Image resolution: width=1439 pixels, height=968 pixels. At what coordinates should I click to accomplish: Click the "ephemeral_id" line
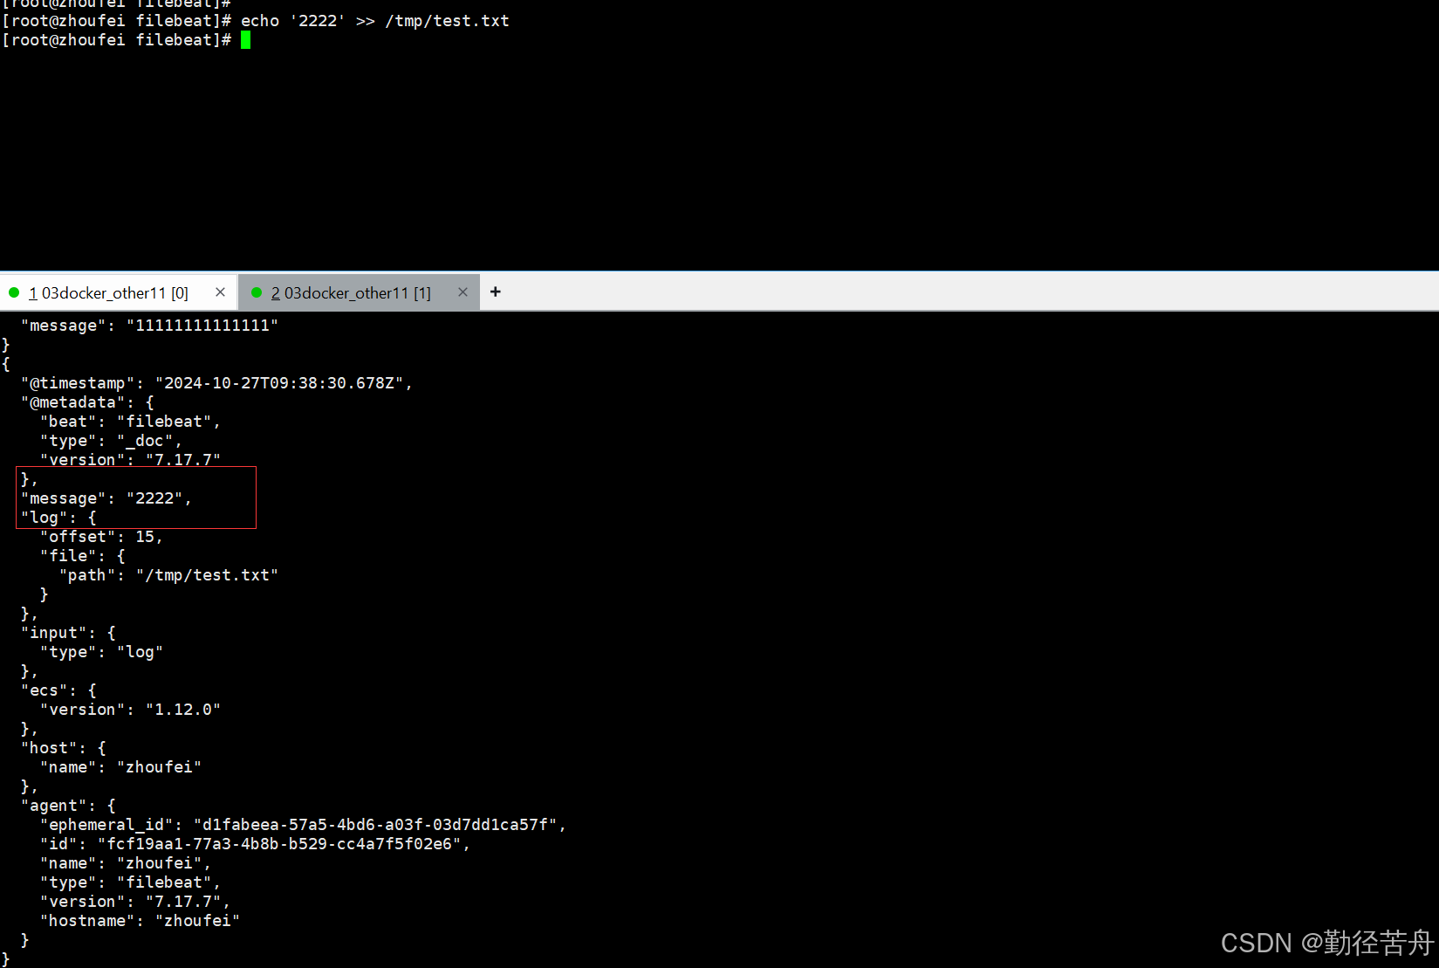click(x=303, y=825)
